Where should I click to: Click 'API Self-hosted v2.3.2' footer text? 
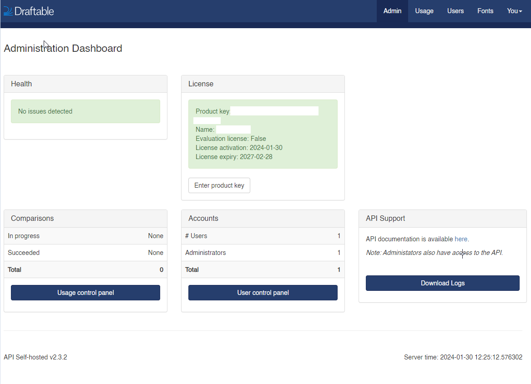(x=35, y=357)
